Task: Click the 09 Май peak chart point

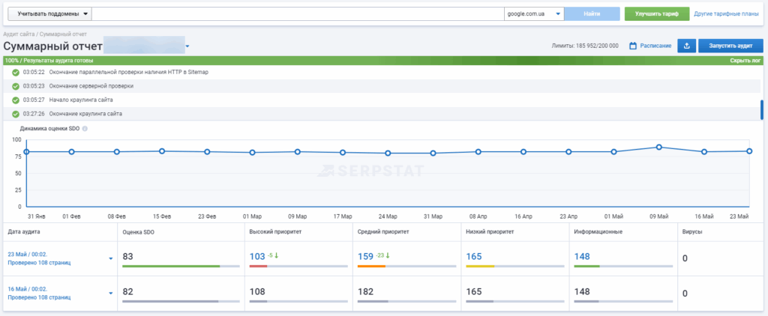Action: 658,148
